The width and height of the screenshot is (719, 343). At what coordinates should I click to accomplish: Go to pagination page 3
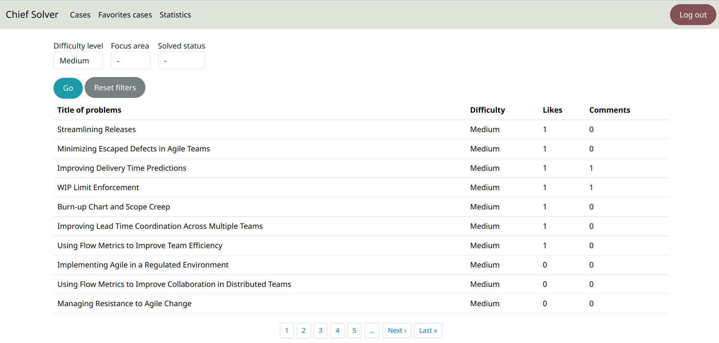(320, 330)
